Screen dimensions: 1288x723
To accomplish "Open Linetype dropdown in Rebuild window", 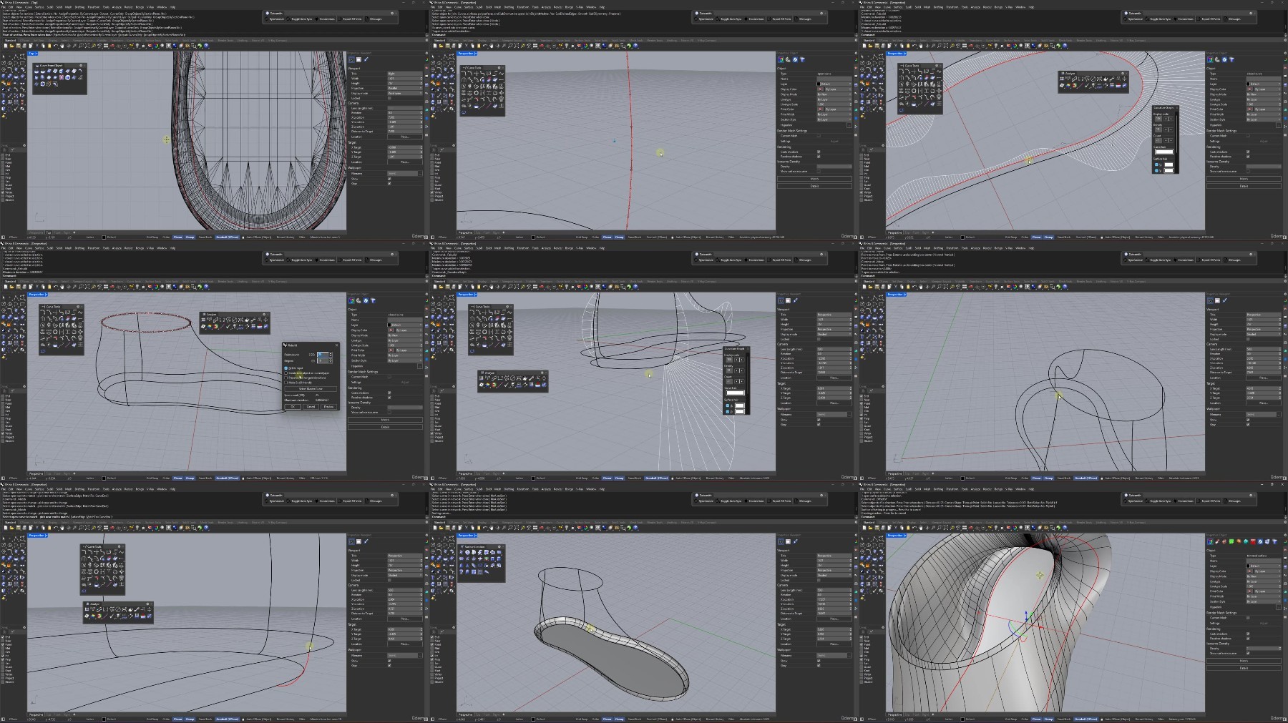I will pos(405,340).
